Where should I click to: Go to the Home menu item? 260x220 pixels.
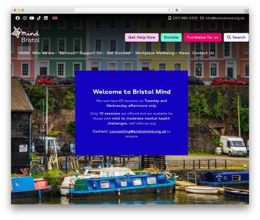[x=24, y=53]
